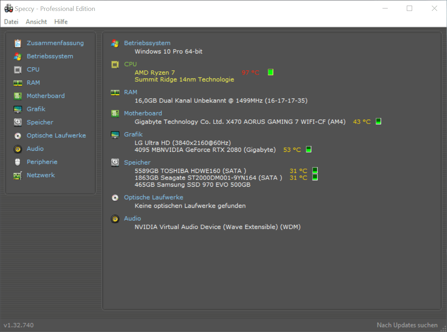The height and width of the screenshot is (332, 447).
Task: Click Nach Updates suchen link
Action: 407,325
